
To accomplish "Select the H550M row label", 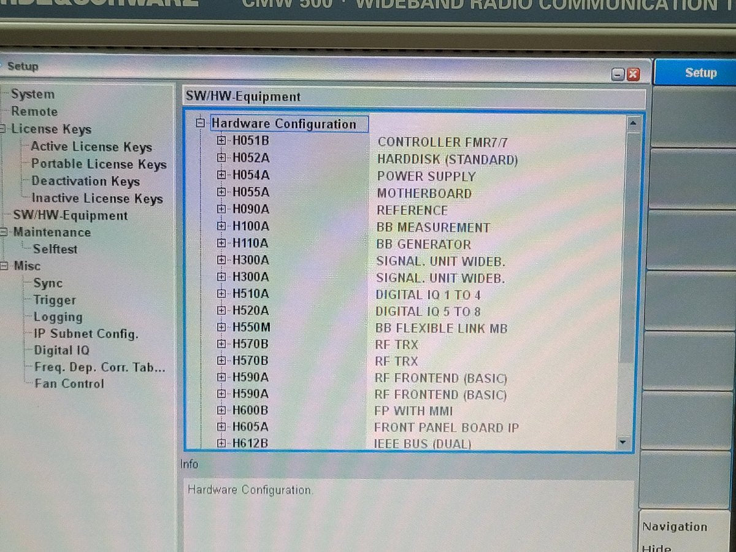I will point(251,328).
